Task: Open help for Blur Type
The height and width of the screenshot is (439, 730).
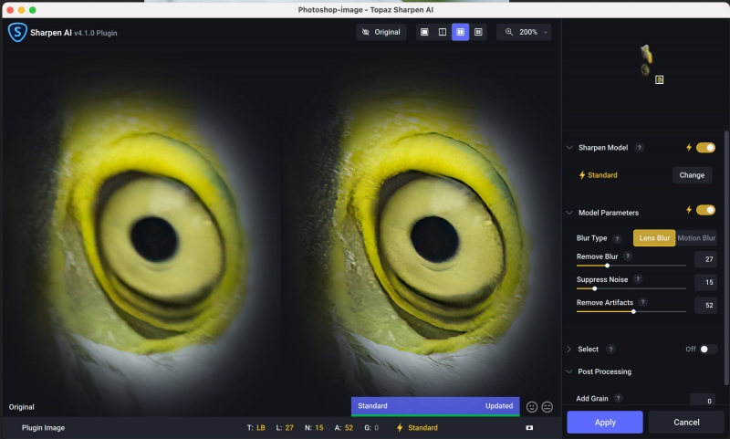Action: [617, 239]
